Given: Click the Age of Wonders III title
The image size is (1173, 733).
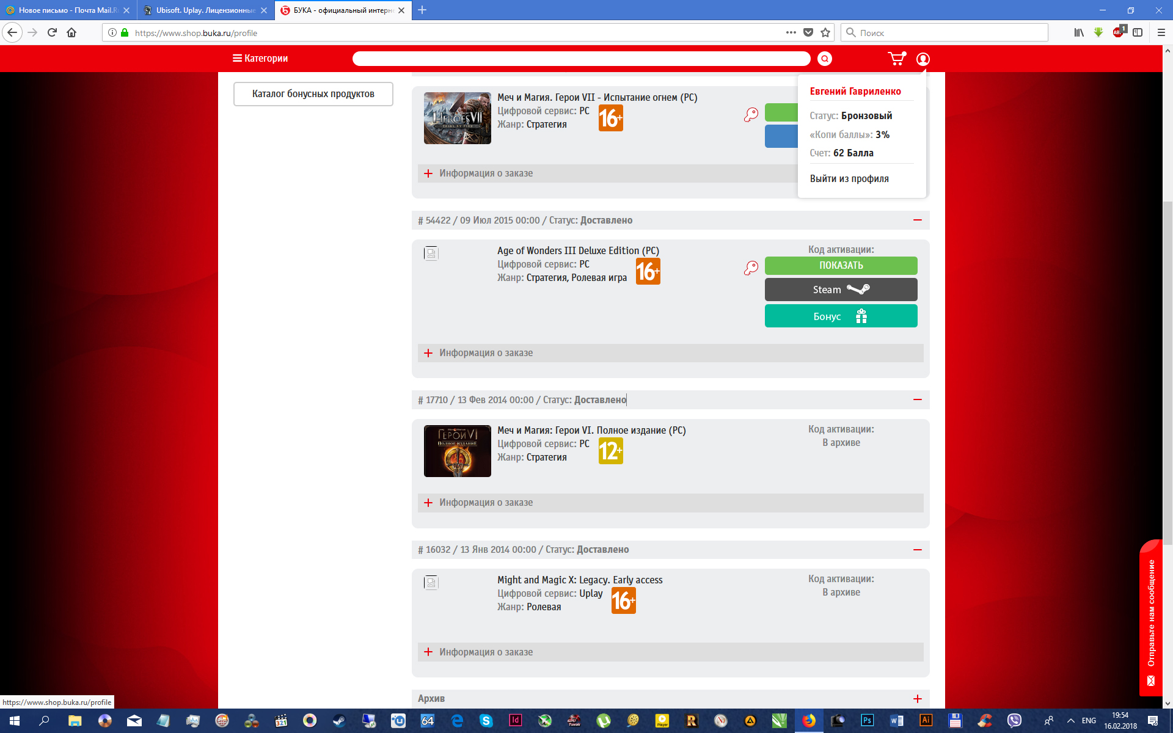Looking at the screenshot, I should pos(578,250).
